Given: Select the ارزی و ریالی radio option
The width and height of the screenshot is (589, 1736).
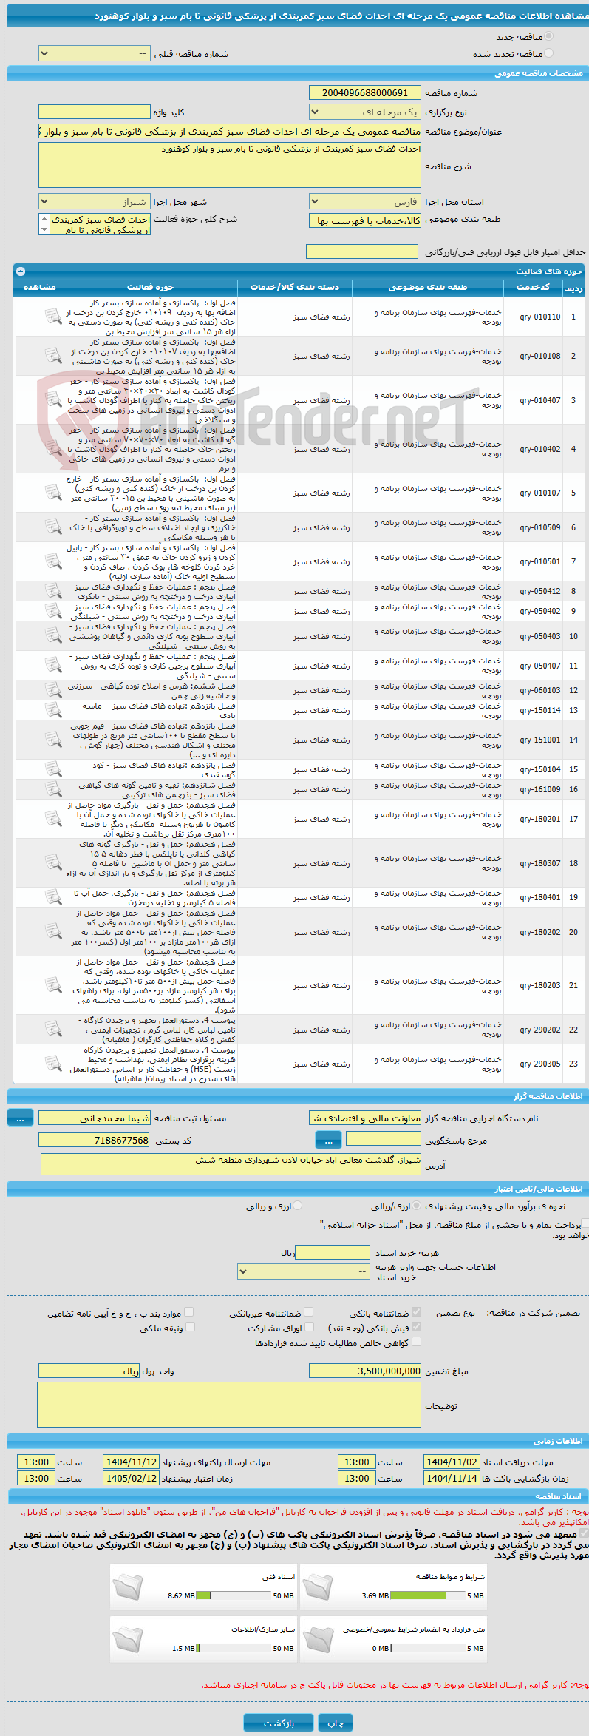Looking at the screenshot, I should click(x=298, y=1206).
